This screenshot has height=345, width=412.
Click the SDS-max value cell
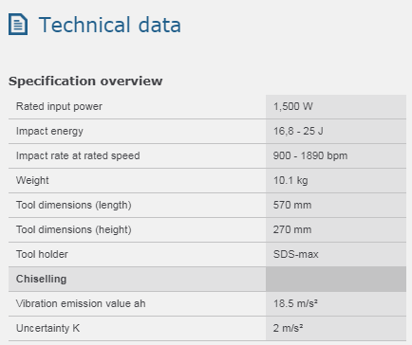coord(336,255)
